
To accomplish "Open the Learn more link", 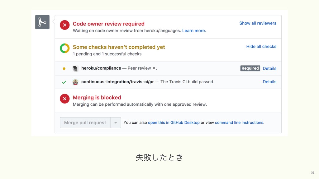I will 193,31.
